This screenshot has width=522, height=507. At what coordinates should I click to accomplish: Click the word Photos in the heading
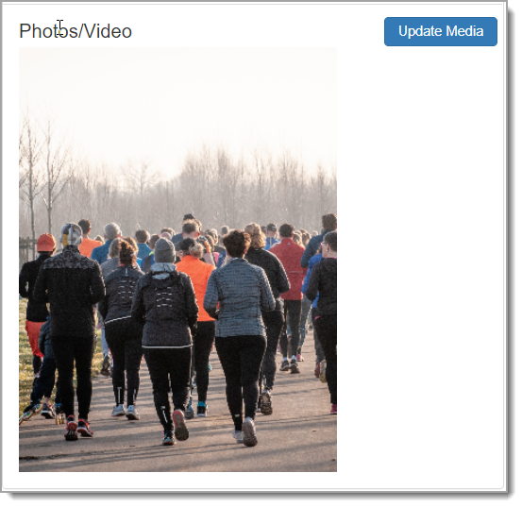(48, 31)
